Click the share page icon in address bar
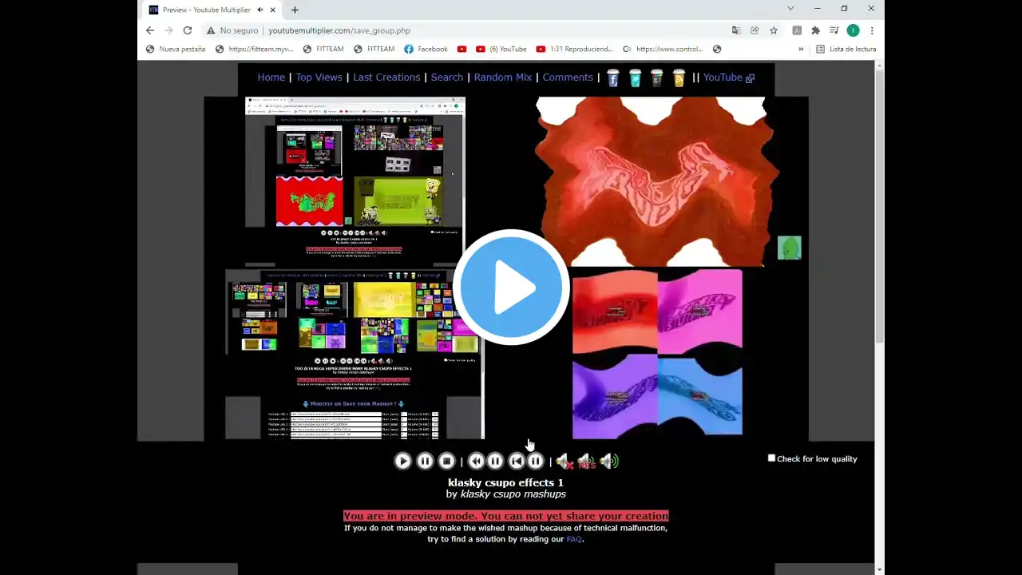 [x=755, y=30]
